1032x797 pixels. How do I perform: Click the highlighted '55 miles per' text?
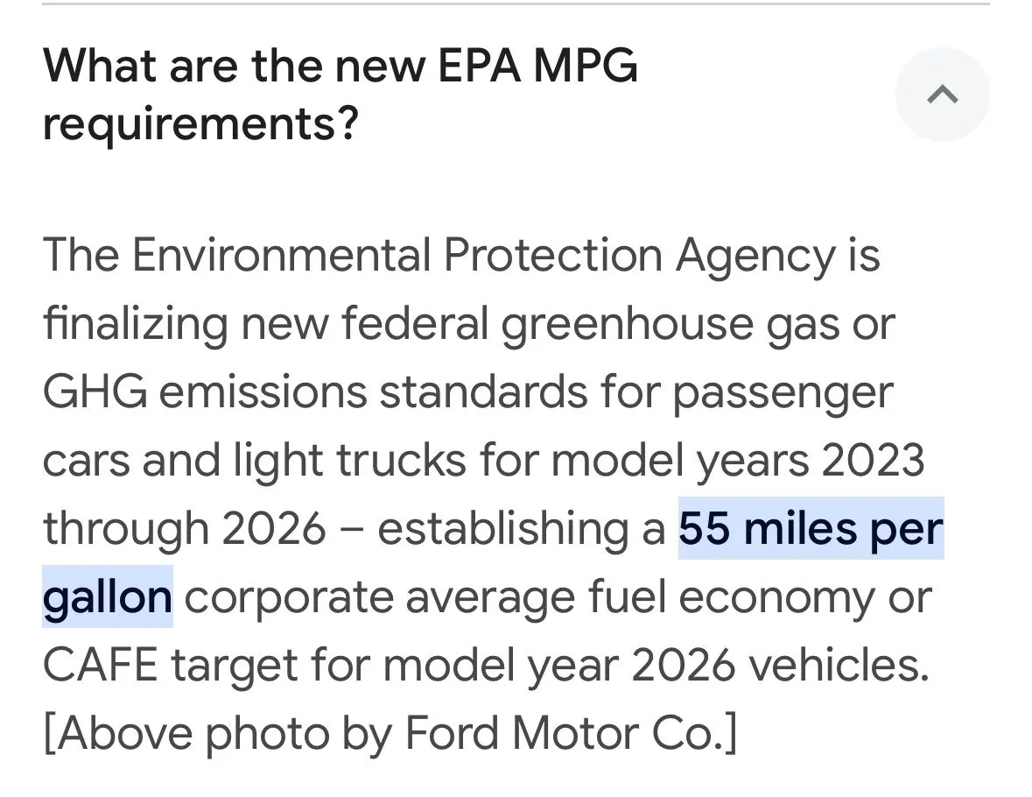coord(811,528)
